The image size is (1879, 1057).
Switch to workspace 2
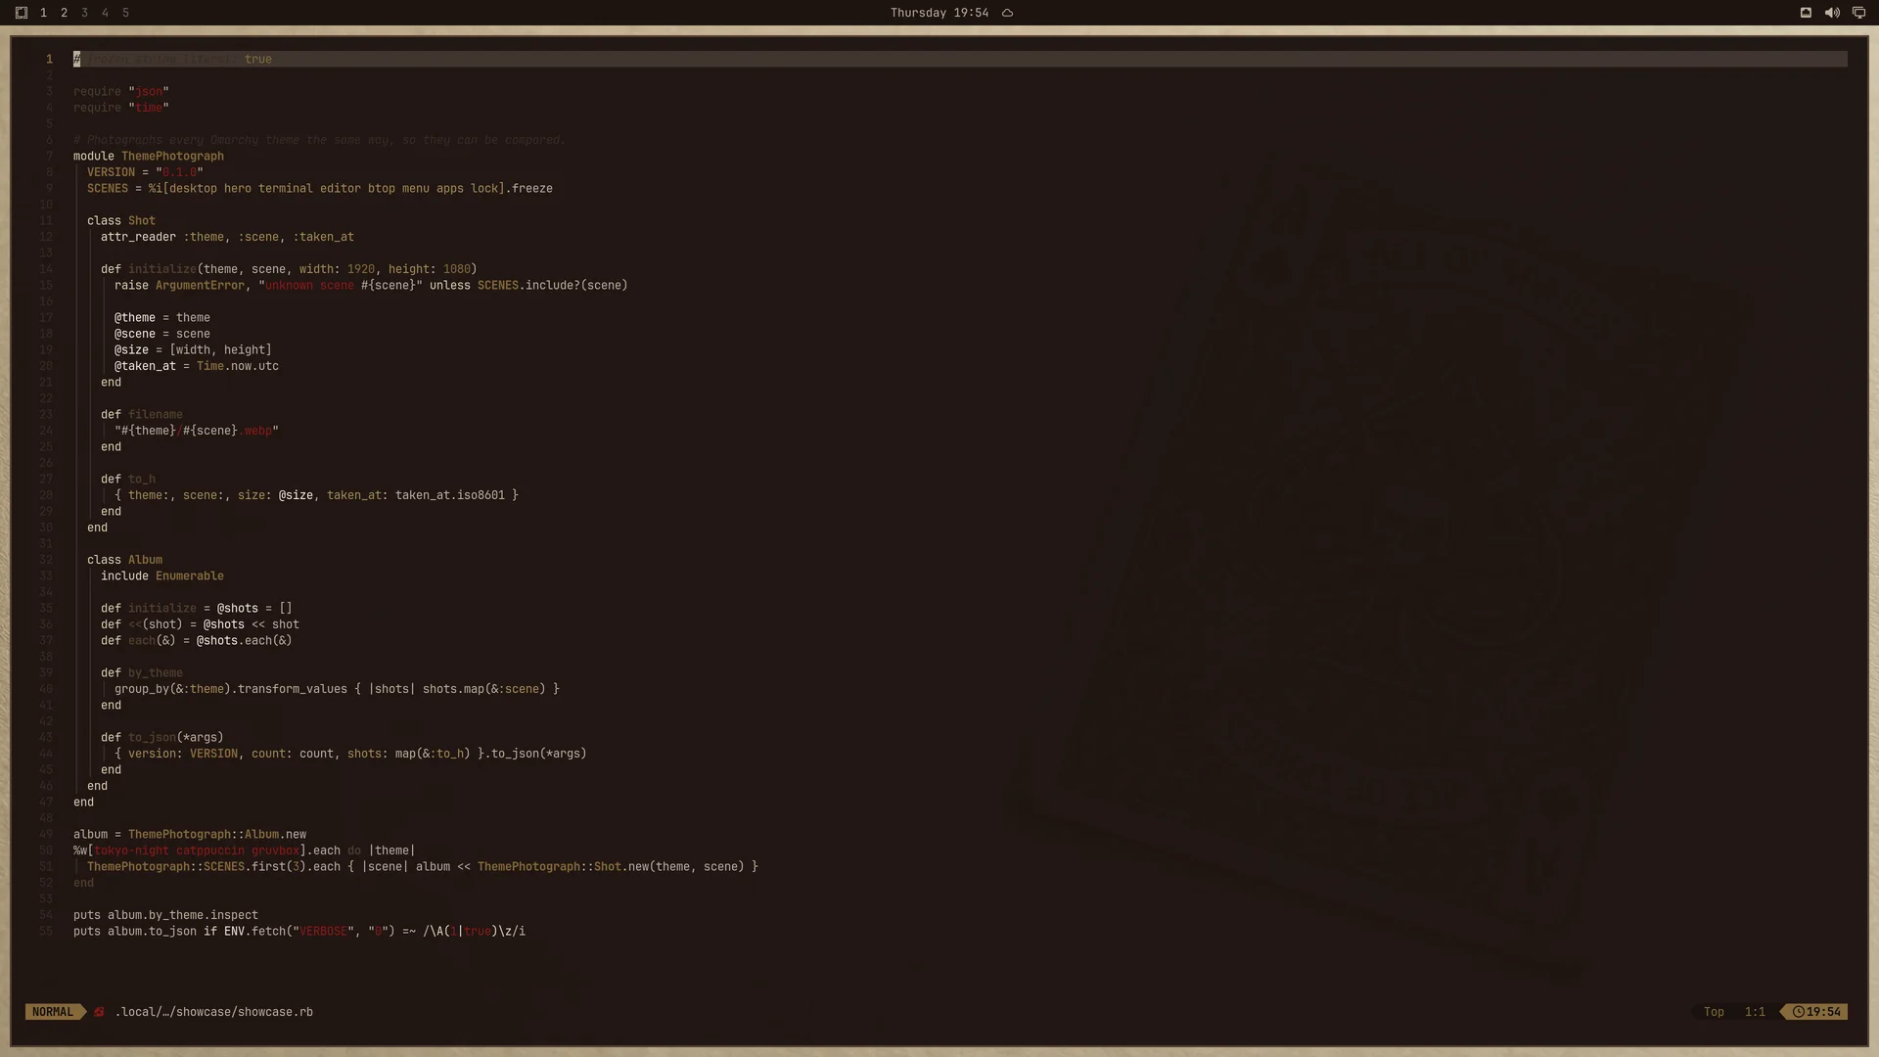tap(64, 13)
